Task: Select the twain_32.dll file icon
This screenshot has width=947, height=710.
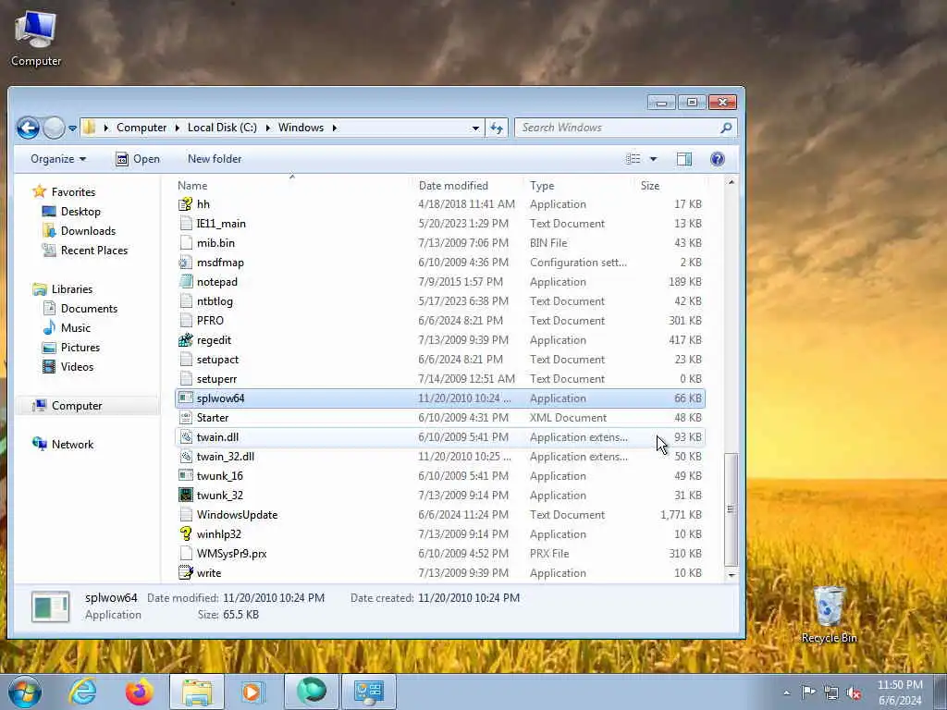Action: point(185,457)
